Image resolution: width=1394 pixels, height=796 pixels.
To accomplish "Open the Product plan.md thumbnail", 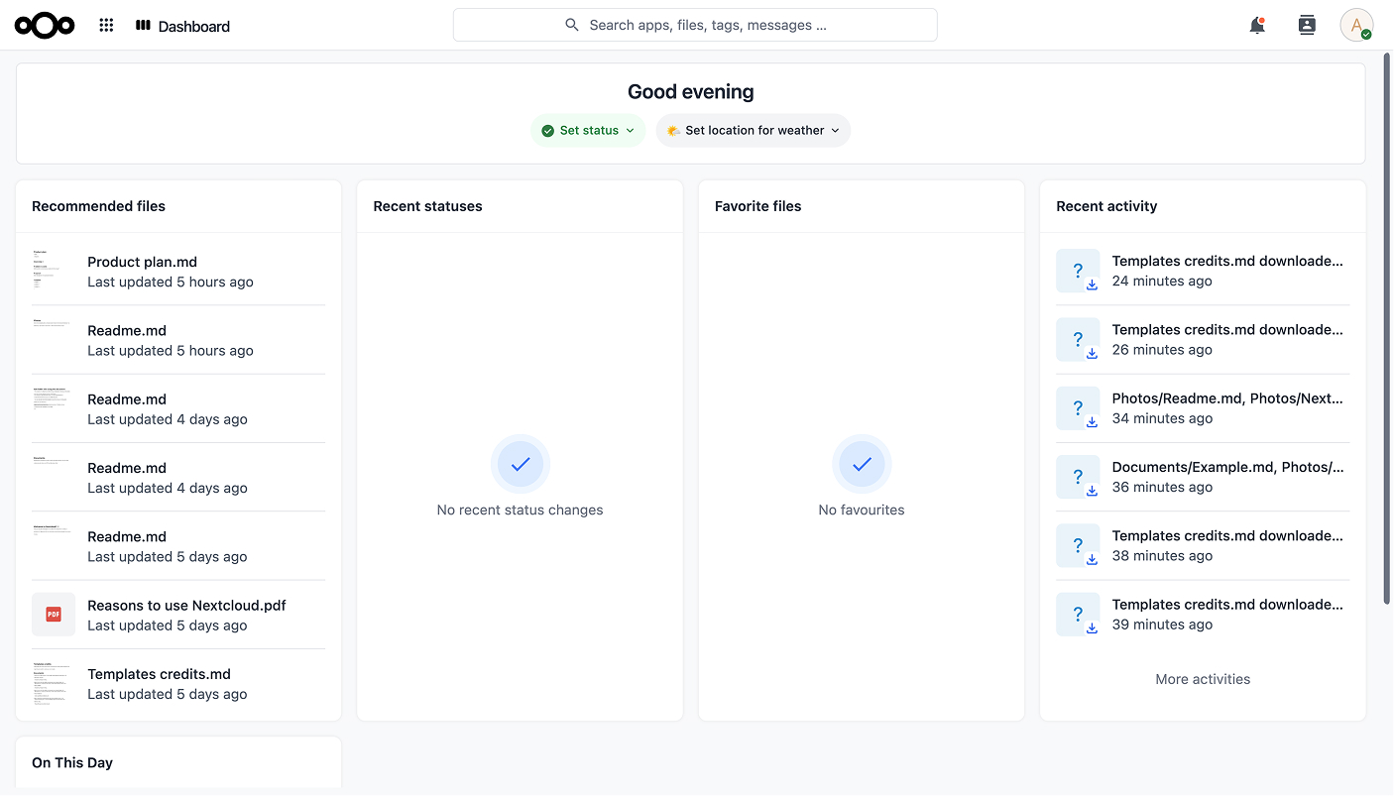I will pyautogui.click(x=54, y=272).
